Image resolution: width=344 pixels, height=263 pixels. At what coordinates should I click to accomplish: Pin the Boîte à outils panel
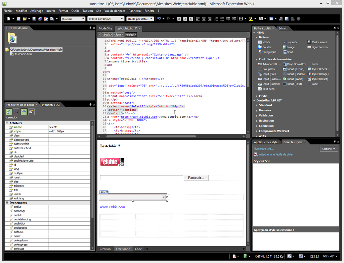coord(335,28)
